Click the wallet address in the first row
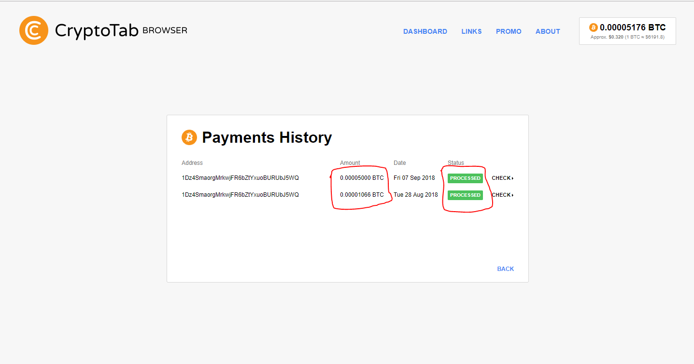Image resolution: width=694 pixels, height=364 pixels. click(x=241, y=178)
